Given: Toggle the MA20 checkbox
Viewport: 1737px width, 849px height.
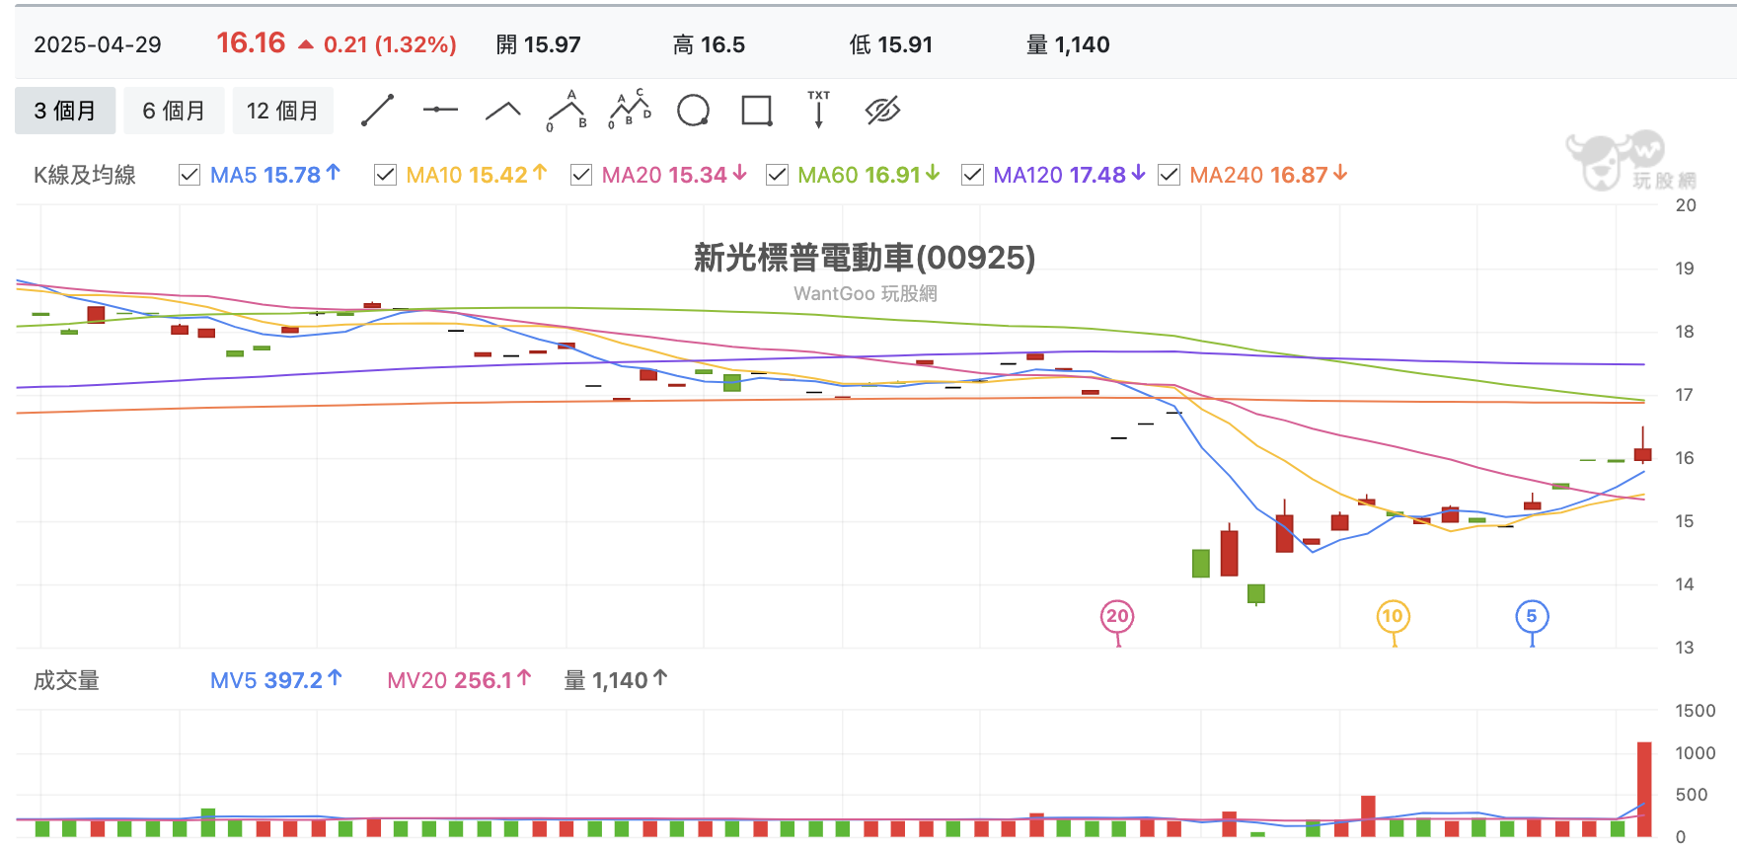Looking at the screenshot, I should pyautogui.click(x=581, y=175).
